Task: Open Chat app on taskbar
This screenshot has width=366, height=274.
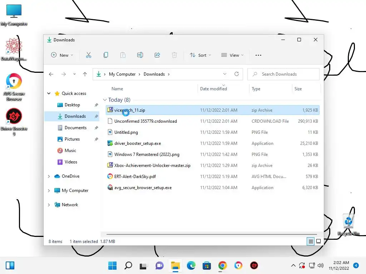Action: click(159, 265)
